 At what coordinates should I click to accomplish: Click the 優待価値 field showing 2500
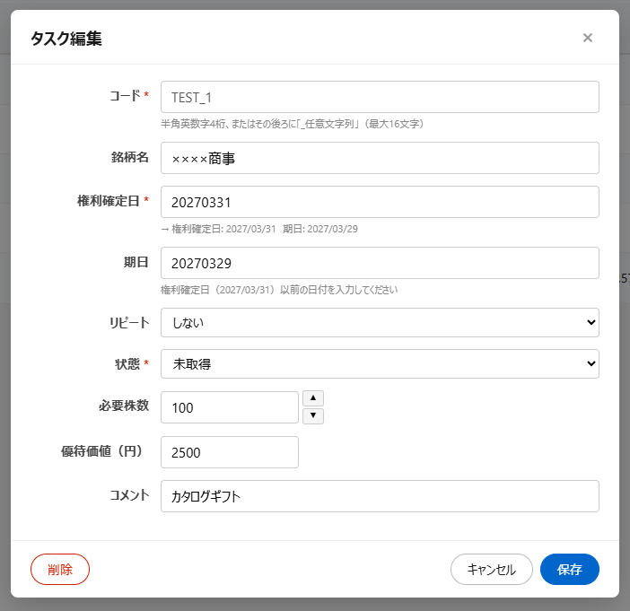pyautogui.click(x=229, y=452)
